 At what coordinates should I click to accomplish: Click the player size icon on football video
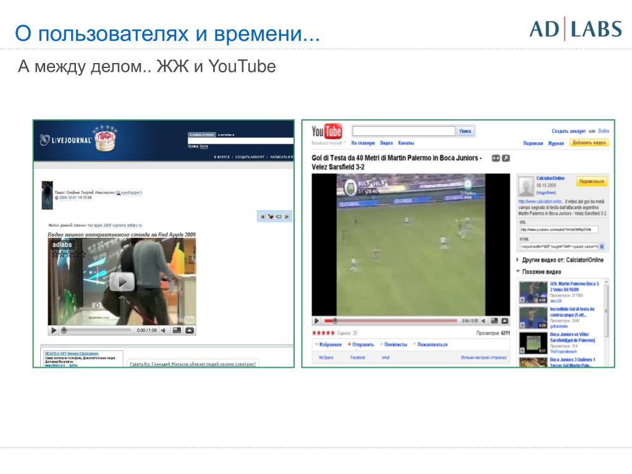[494, 321]
